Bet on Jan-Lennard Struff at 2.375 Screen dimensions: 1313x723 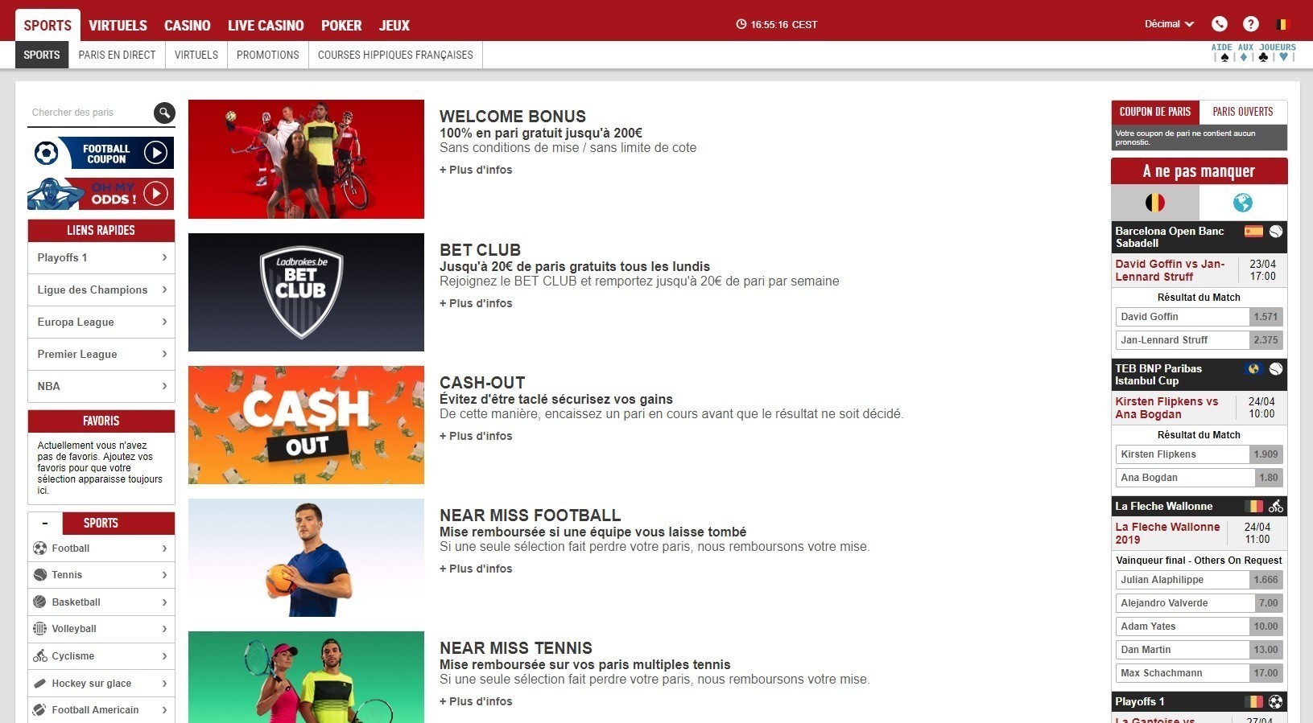(1199, 340)
